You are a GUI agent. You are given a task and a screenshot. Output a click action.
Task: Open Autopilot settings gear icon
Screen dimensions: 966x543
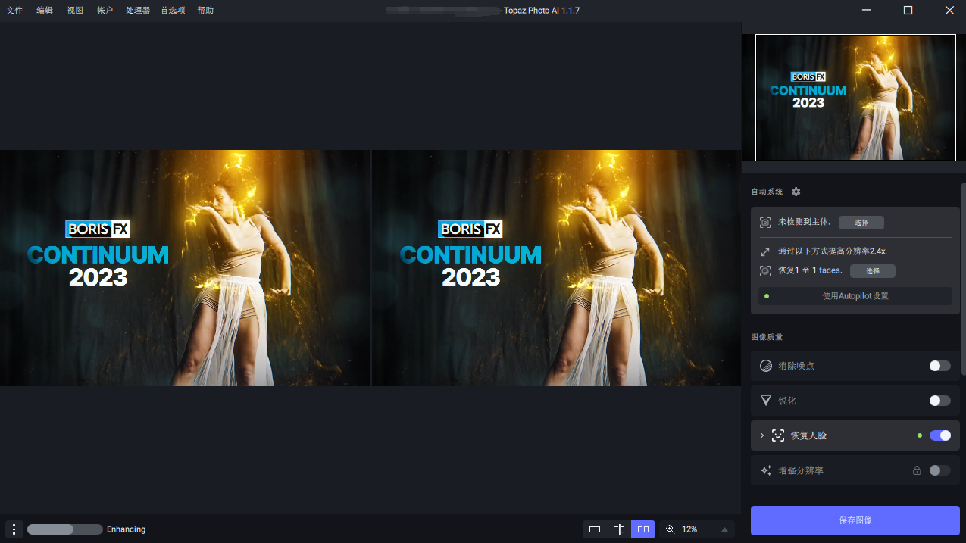(796, 192)
